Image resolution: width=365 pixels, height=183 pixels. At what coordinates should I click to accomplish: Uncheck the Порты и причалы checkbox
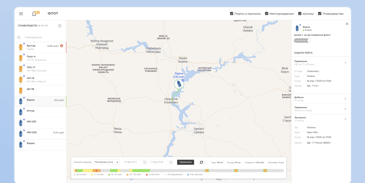[232, 14]
